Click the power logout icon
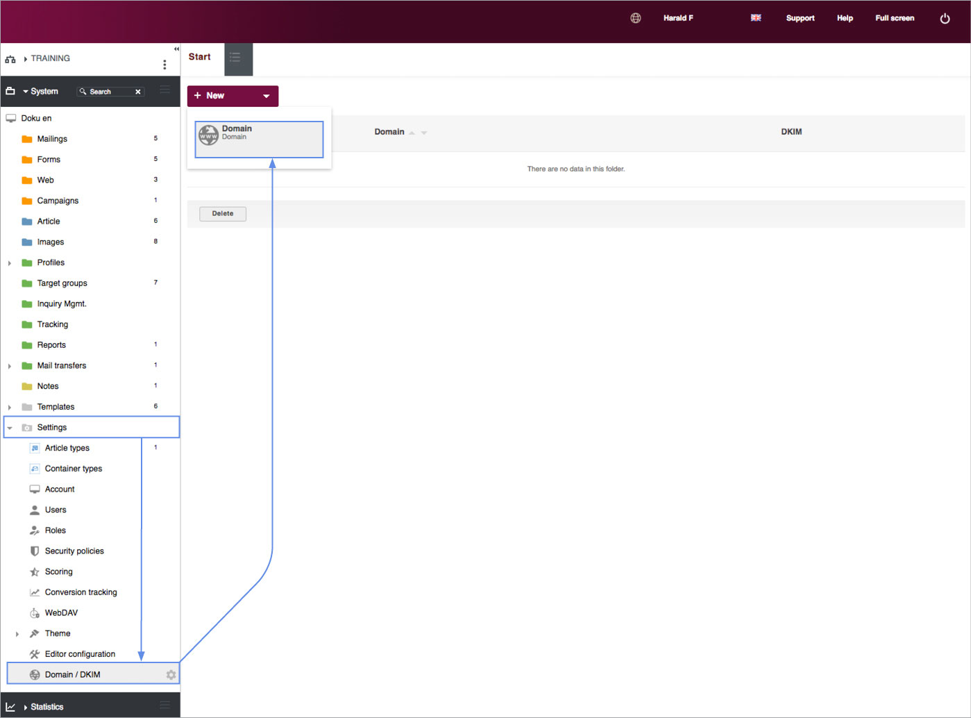Image resolution: width=971 pixels, height=718 pixels. click(x=945, y=19)
